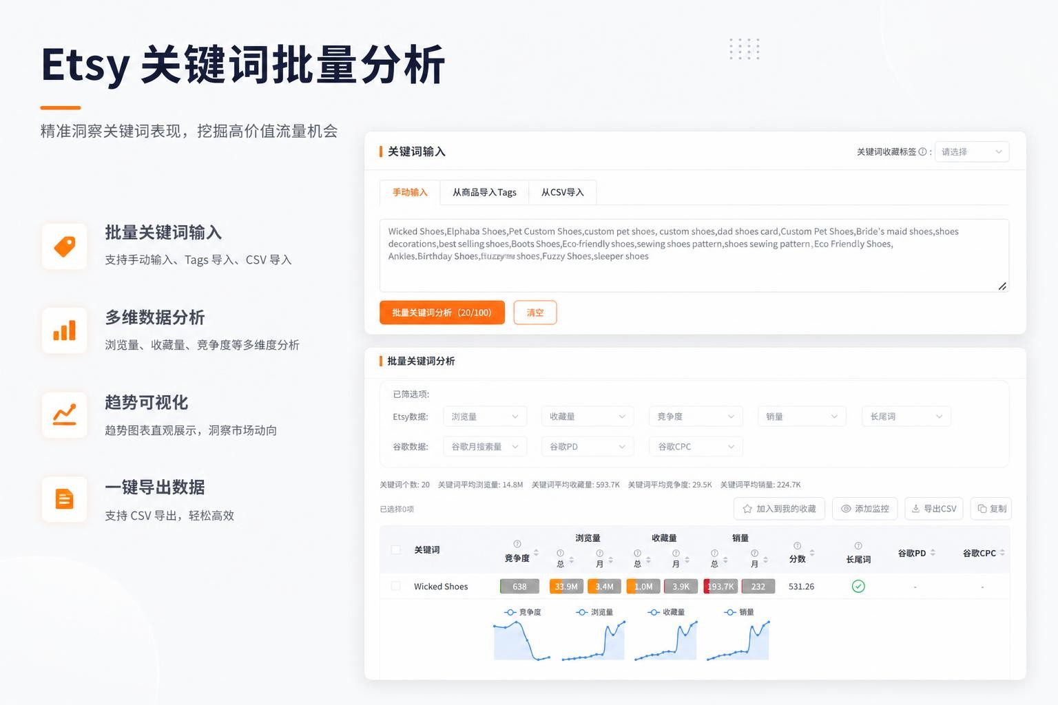Click info icon above 收藏量 总 sub-column
This screenshot has height=705, width=1058.
pos(637,553)
